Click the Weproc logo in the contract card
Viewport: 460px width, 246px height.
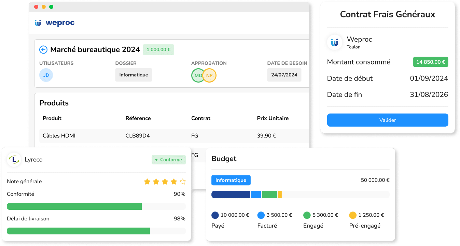pyautogui.click(x=335, y=42)
